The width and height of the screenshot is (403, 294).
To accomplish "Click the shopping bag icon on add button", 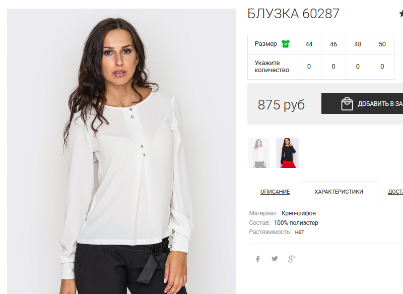I will [347, 104].
